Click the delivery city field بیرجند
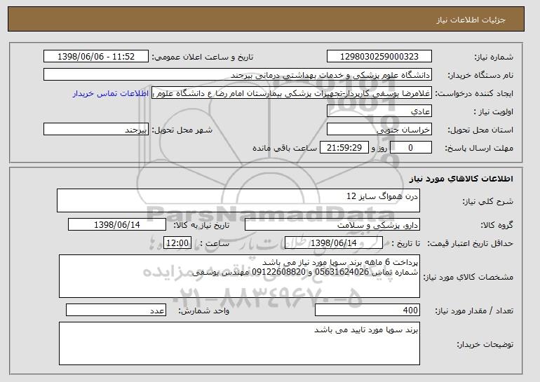Viewport: 540px width, 382px height. 96,130
